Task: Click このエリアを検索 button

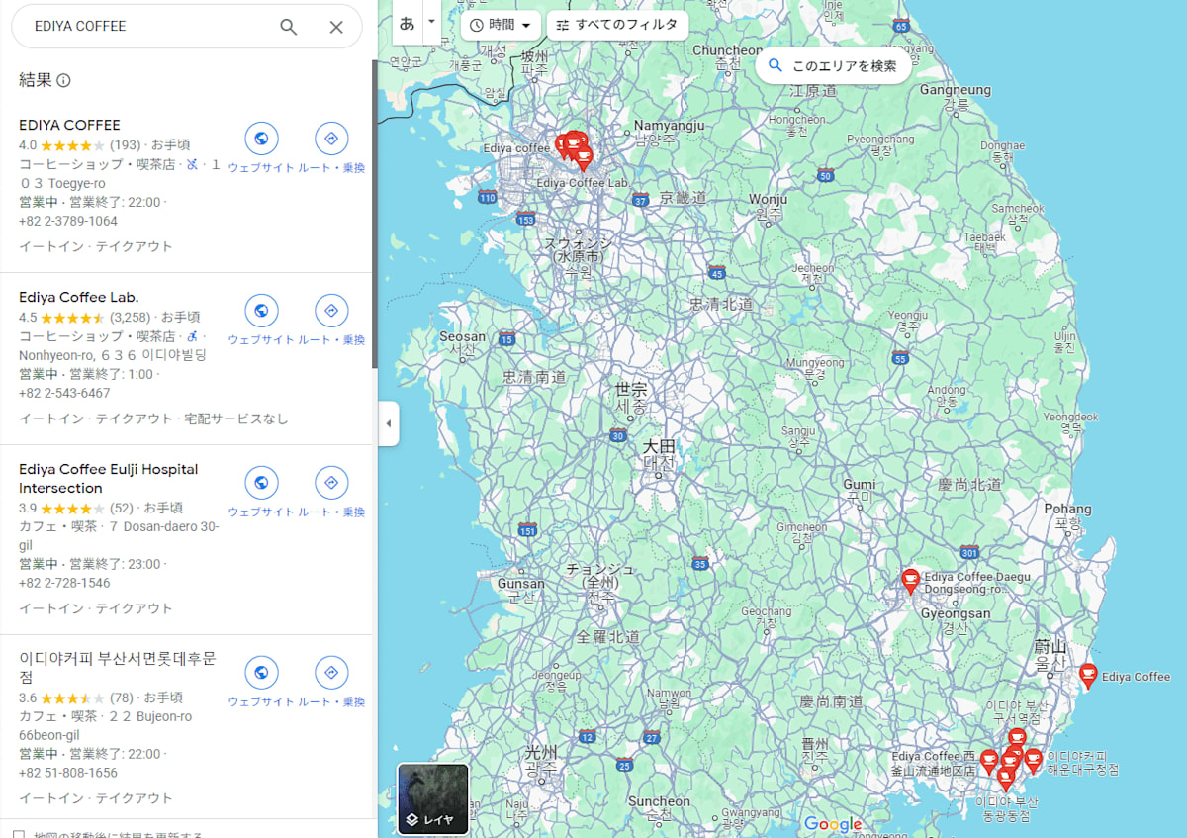Action: (x=834, y=66)
